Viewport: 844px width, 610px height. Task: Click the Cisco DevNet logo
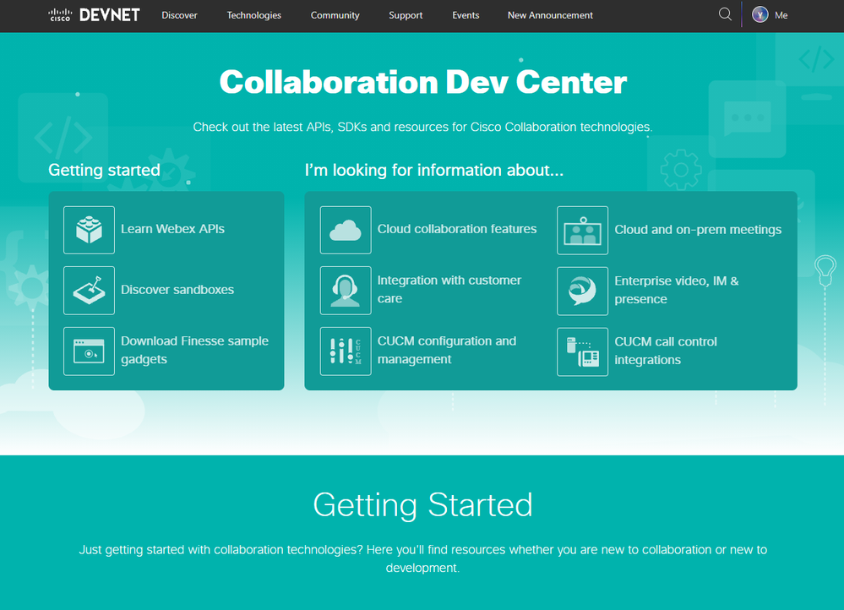click(94, 15)
